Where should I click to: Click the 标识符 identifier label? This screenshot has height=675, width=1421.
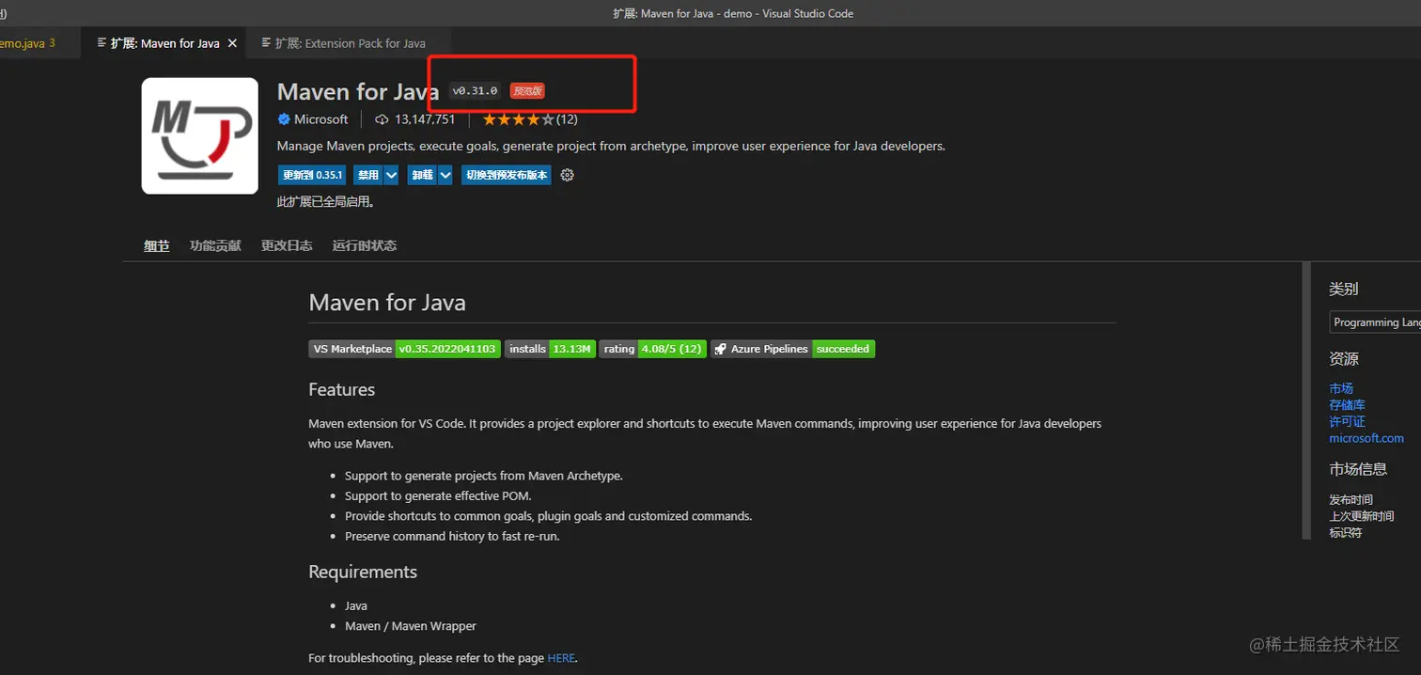1345,533
